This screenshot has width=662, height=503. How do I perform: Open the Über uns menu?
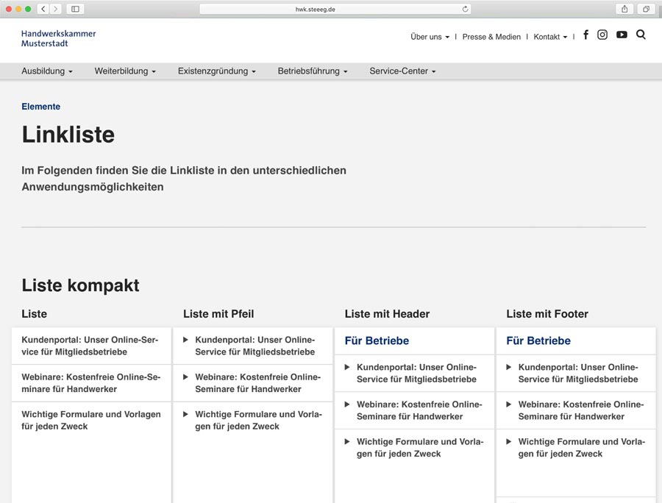pos(430,37)
